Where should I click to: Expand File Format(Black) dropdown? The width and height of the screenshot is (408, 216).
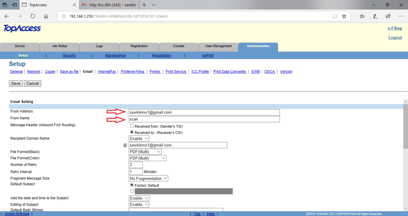point(145,152)
